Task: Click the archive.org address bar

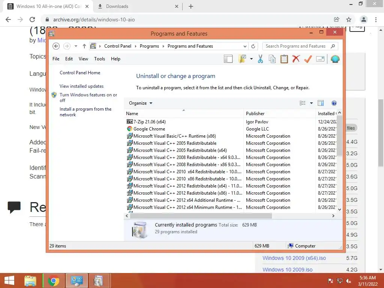Action: [186, 19]
